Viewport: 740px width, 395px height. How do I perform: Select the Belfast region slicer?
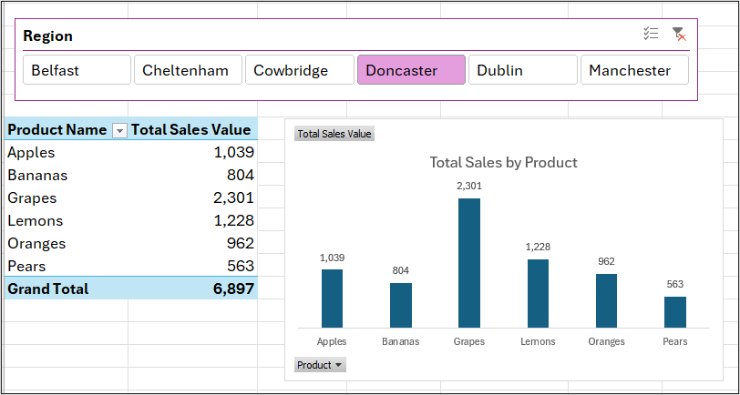point(77,70)
